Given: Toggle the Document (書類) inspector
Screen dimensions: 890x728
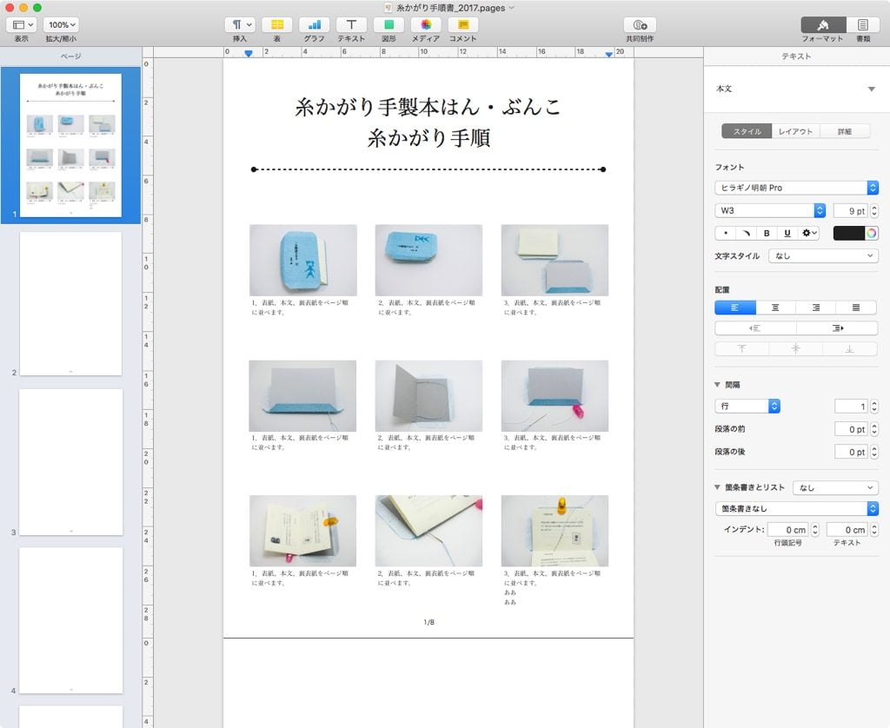Looking at the screenshot, I should 863,25.
